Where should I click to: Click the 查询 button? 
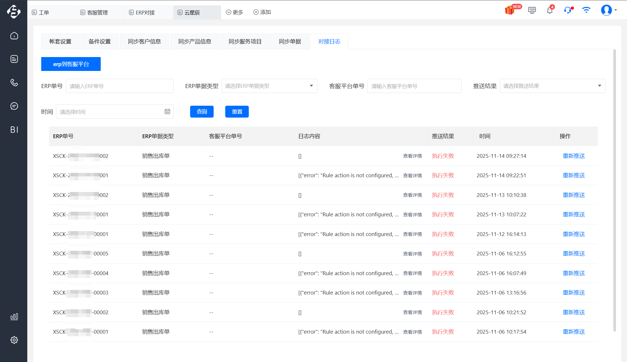[202, 111]
